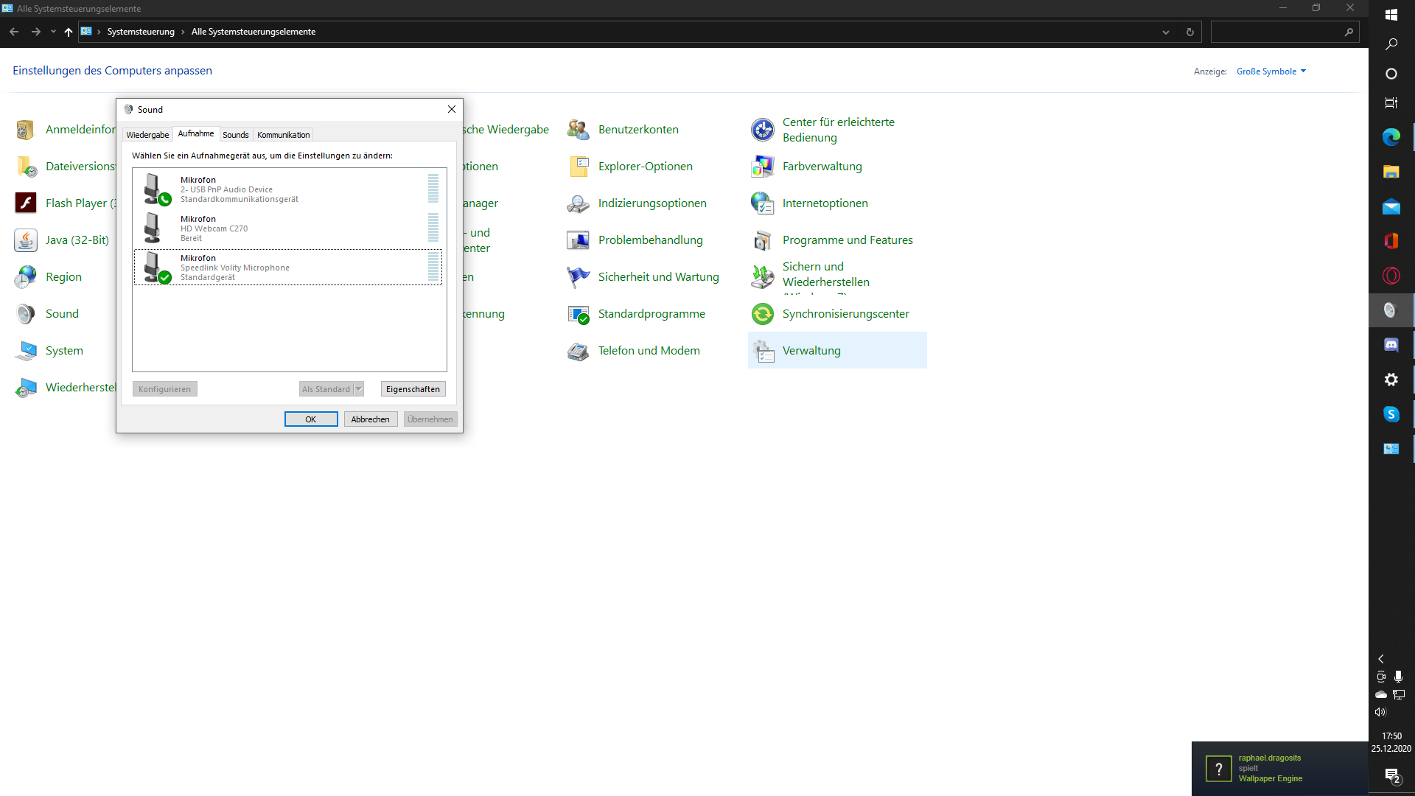
Task: Switch to the Wiedergabe tab
Action: pos(147,135)
